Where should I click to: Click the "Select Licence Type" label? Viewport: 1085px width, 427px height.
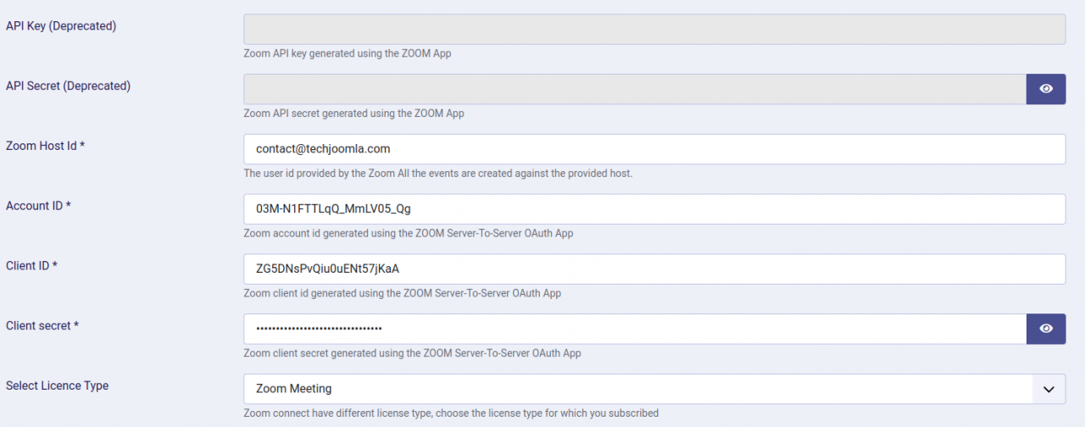57,385
